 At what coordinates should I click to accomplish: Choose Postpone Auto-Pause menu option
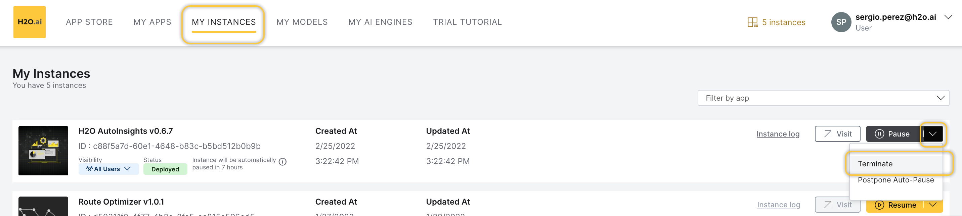click(x=896, y=180)
